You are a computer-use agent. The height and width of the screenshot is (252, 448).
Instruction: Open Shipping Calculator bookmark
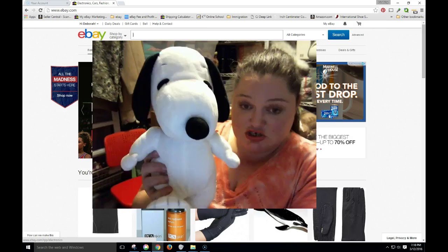[x=177, y=17]
